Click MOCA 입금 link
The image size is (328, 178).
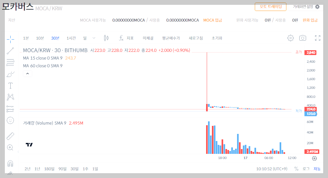tap(213, 20)
